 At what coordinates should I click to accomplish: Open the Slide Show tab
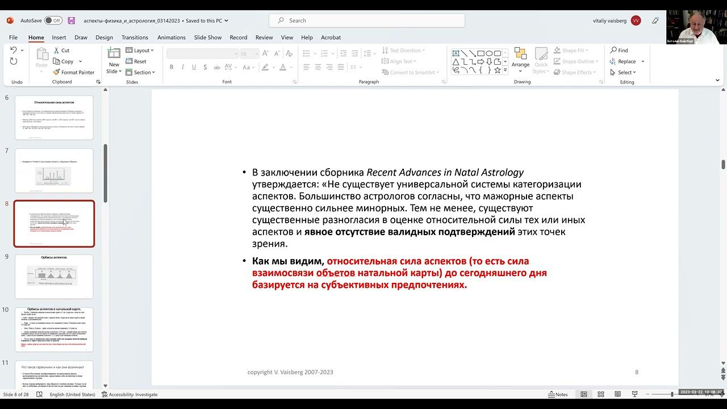pyautogui.click(x=208, y=37)
